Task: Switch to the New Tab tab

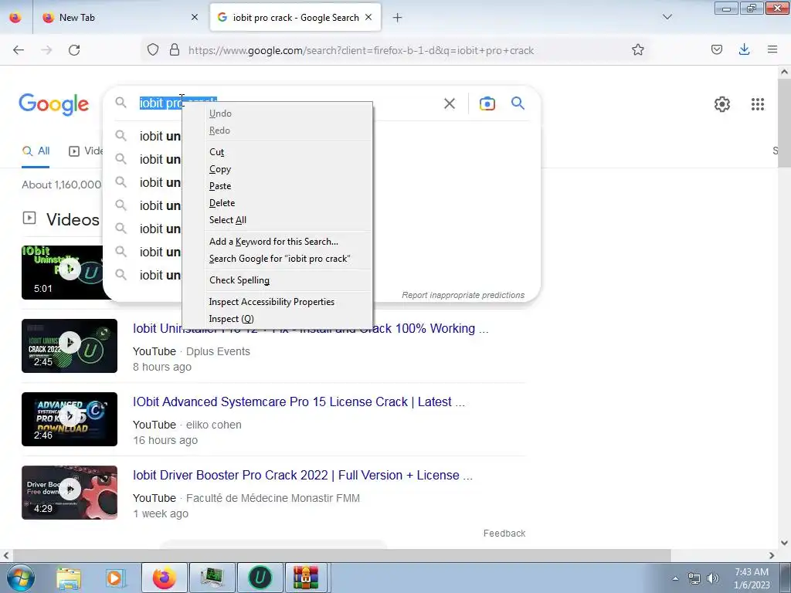Action: [x=121, y=18]
